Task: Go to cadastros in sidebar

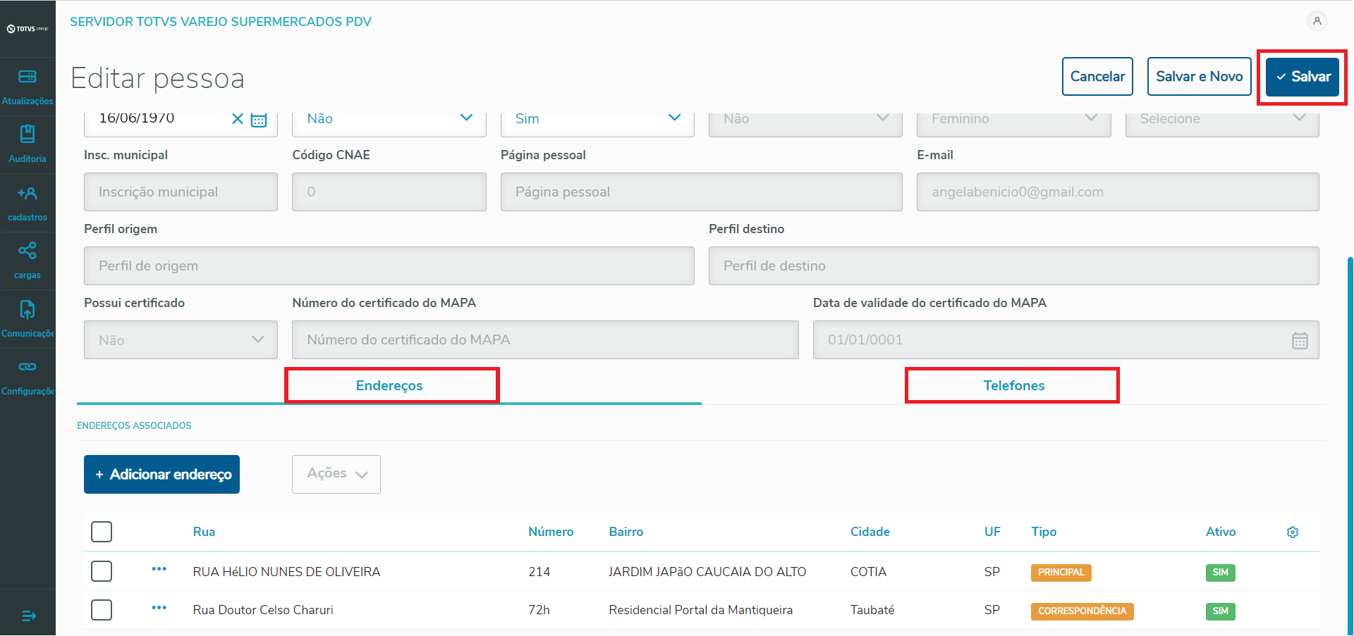Action: (28, 202)
